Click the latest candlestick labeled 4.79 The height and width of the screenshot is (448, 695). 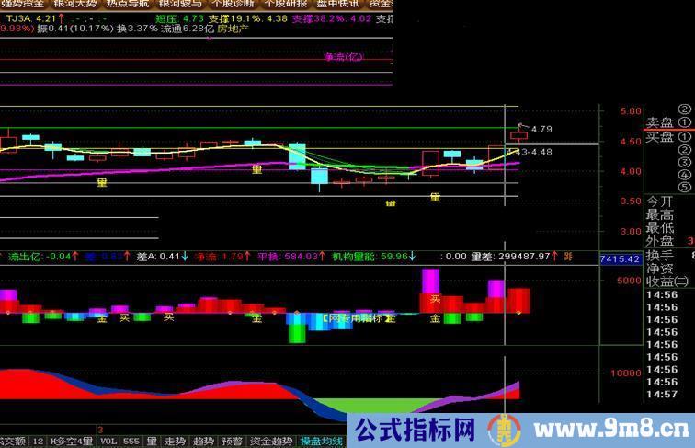pos(519,136)
